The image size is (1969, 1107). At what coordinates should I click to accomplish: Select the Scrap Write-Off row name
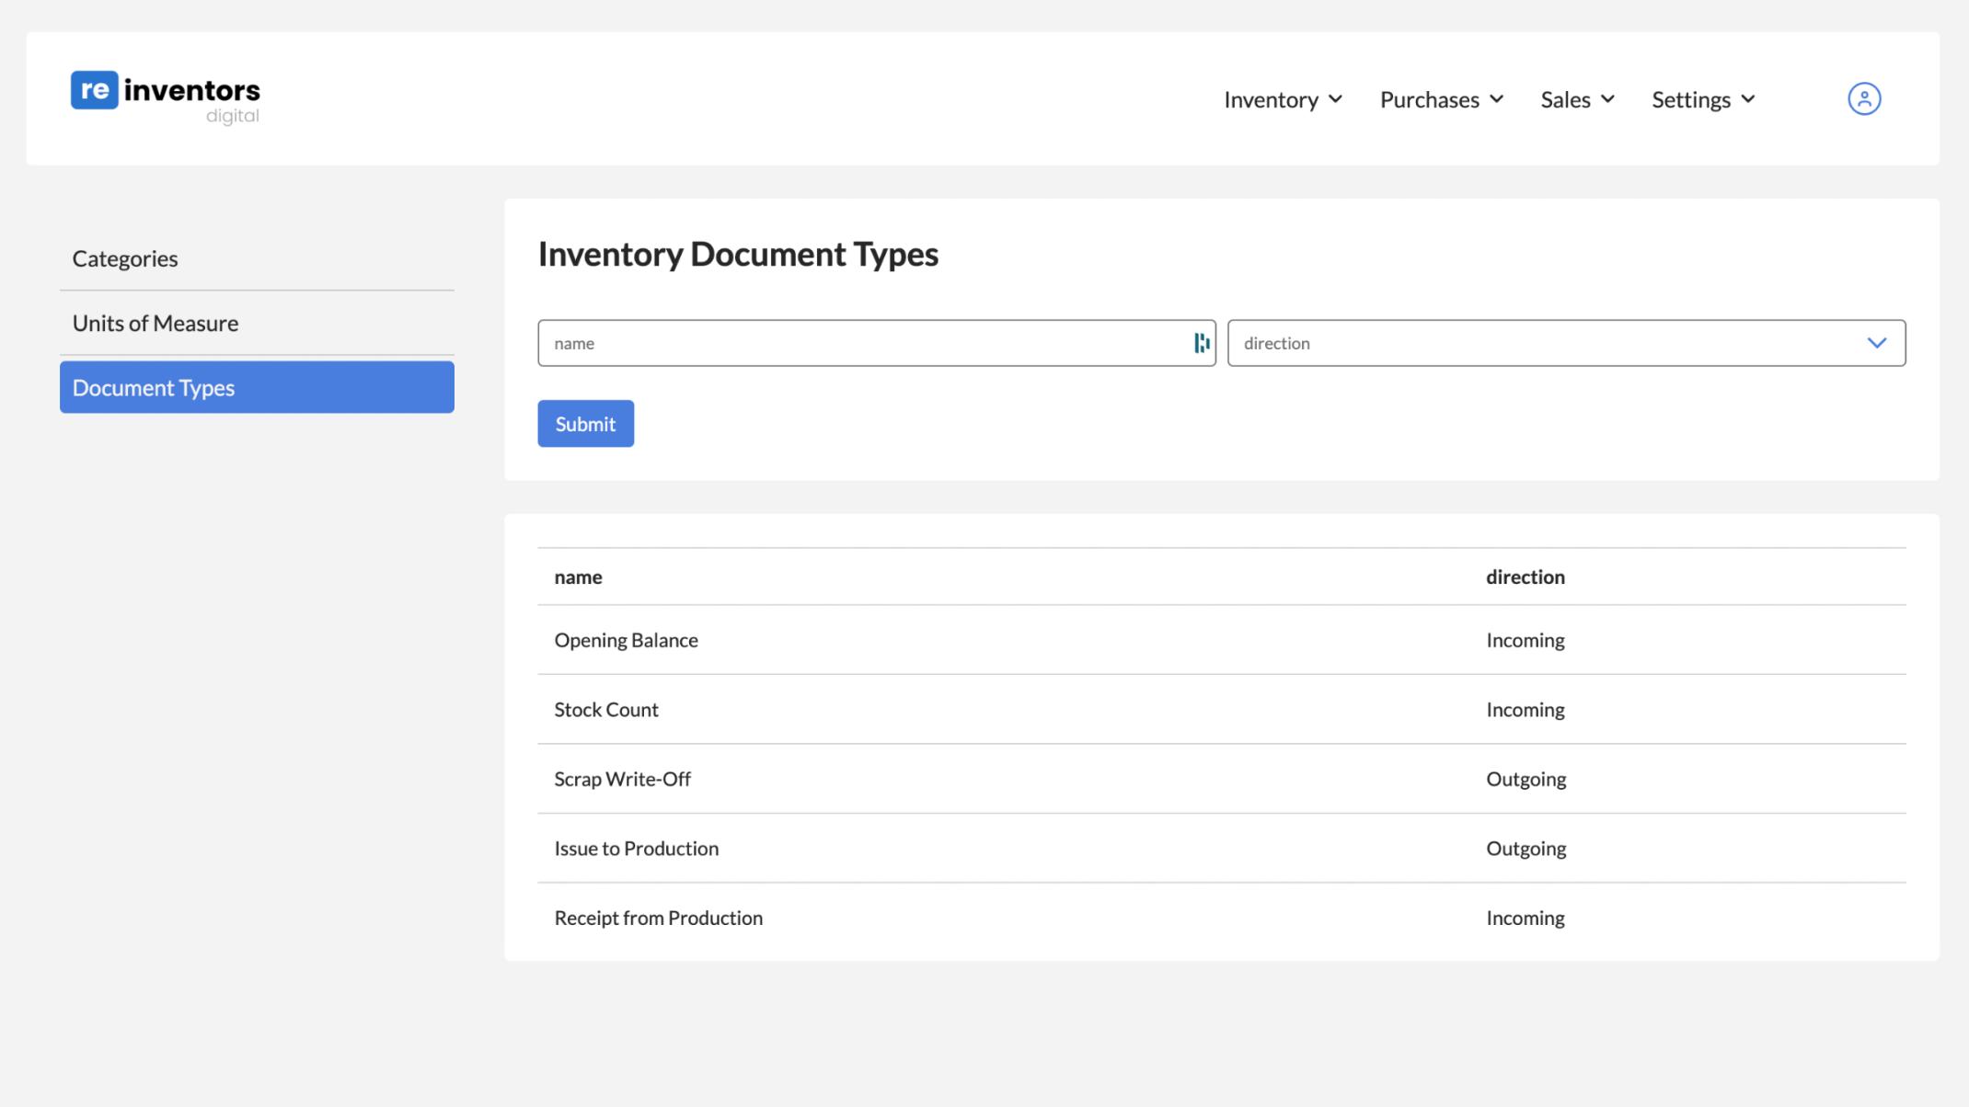[x=622, y=779]
